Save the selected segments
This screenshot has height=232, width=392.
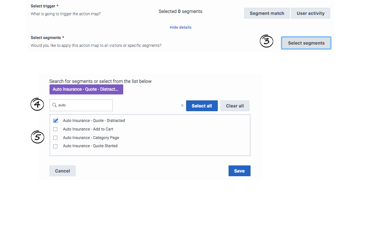tap(239, 171)
